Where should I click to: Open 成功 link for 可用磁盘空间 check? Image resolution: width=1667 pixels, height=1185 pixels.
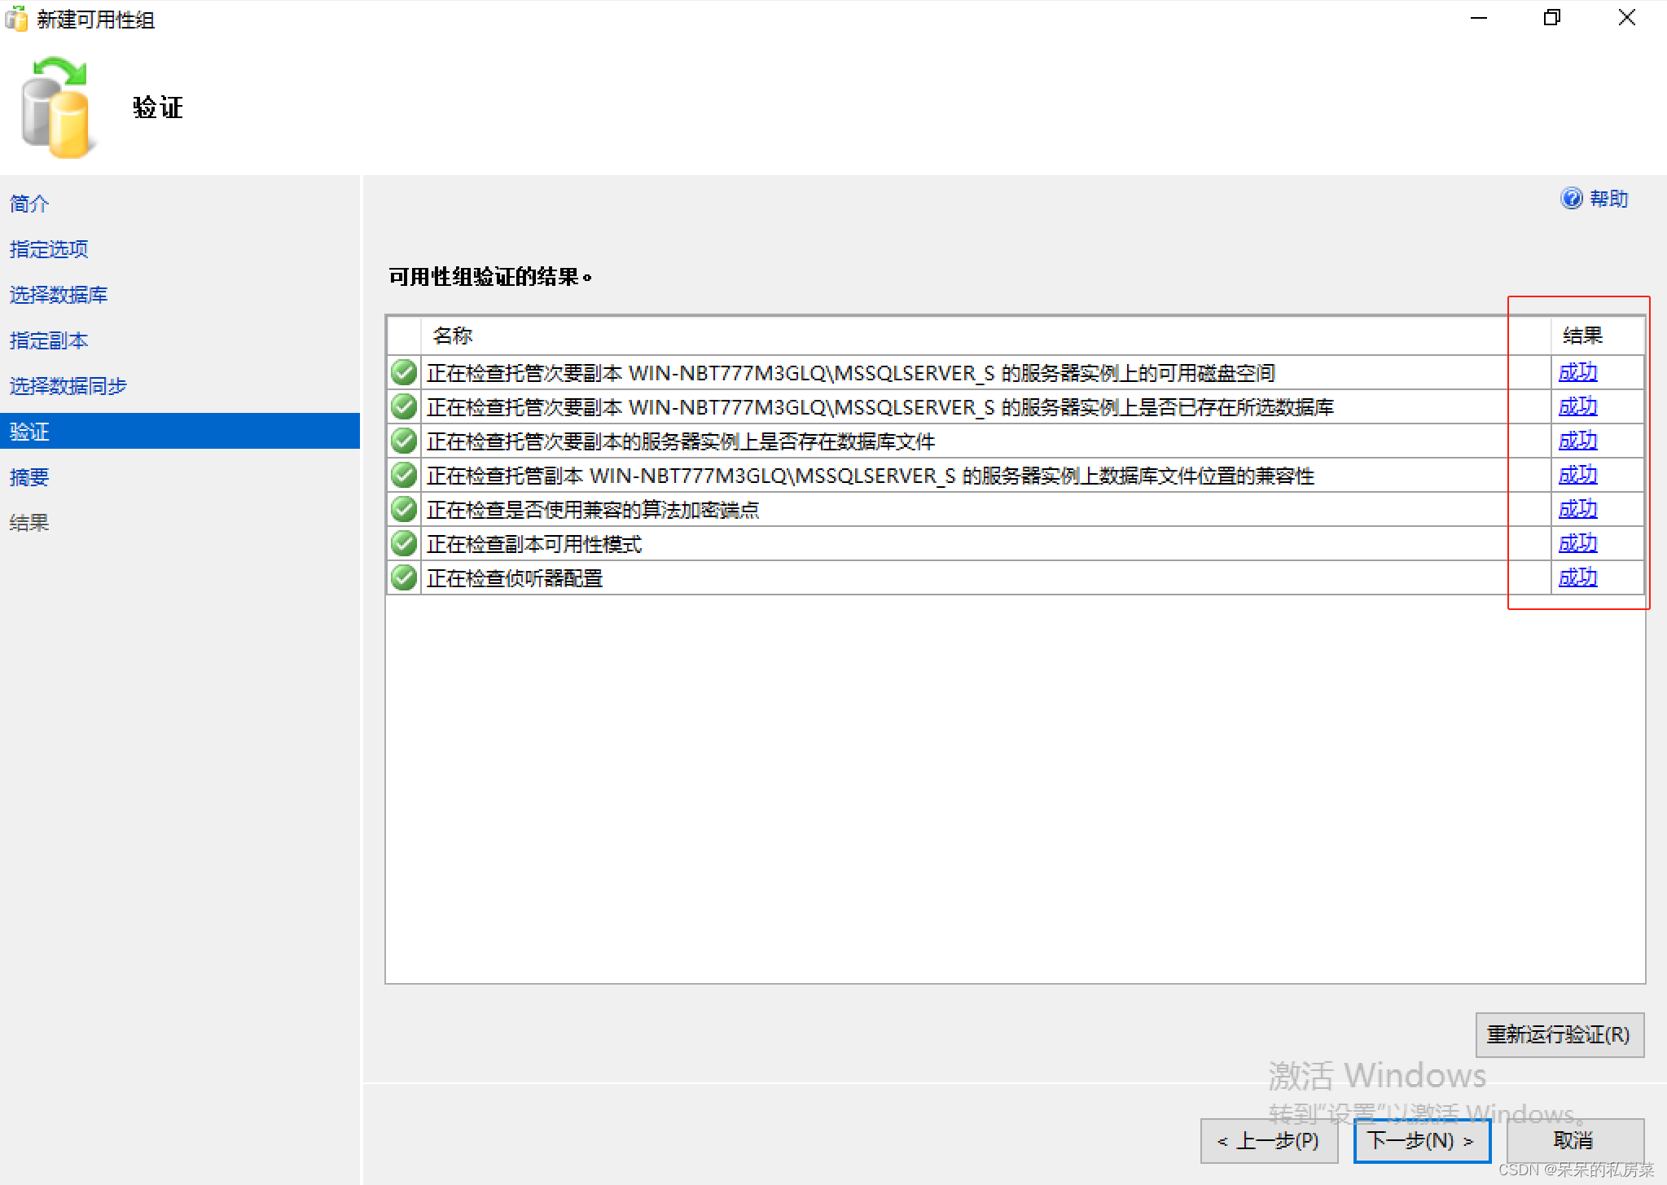click(x=1577, y=373)
